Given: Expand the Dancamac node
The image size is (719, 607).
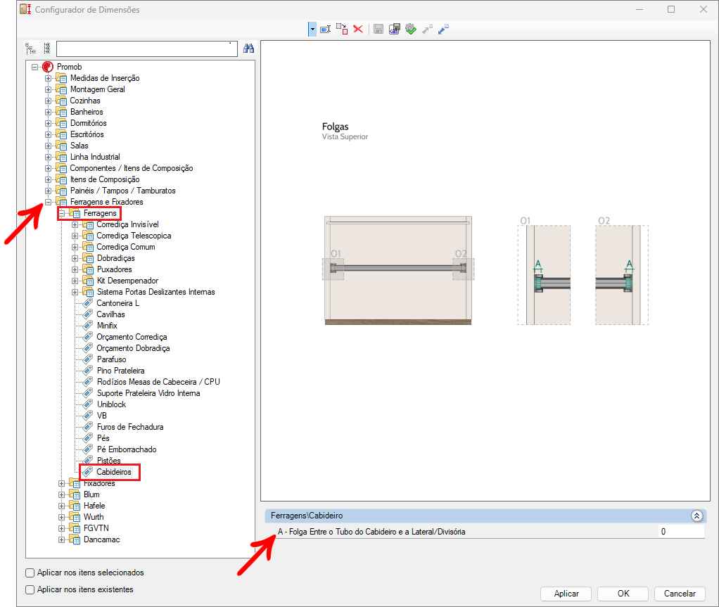Looking at the screenshot, I should pos(61,539).
